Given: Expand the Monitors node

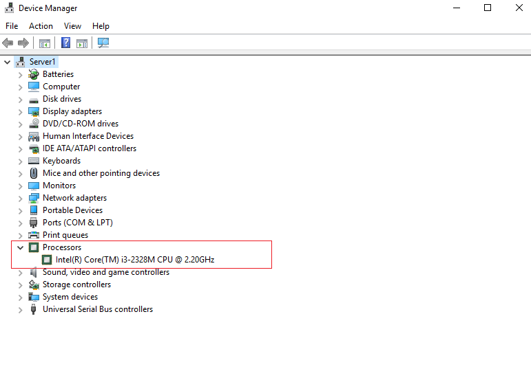Looking at the screenshot, I should [x=21, y=186].
